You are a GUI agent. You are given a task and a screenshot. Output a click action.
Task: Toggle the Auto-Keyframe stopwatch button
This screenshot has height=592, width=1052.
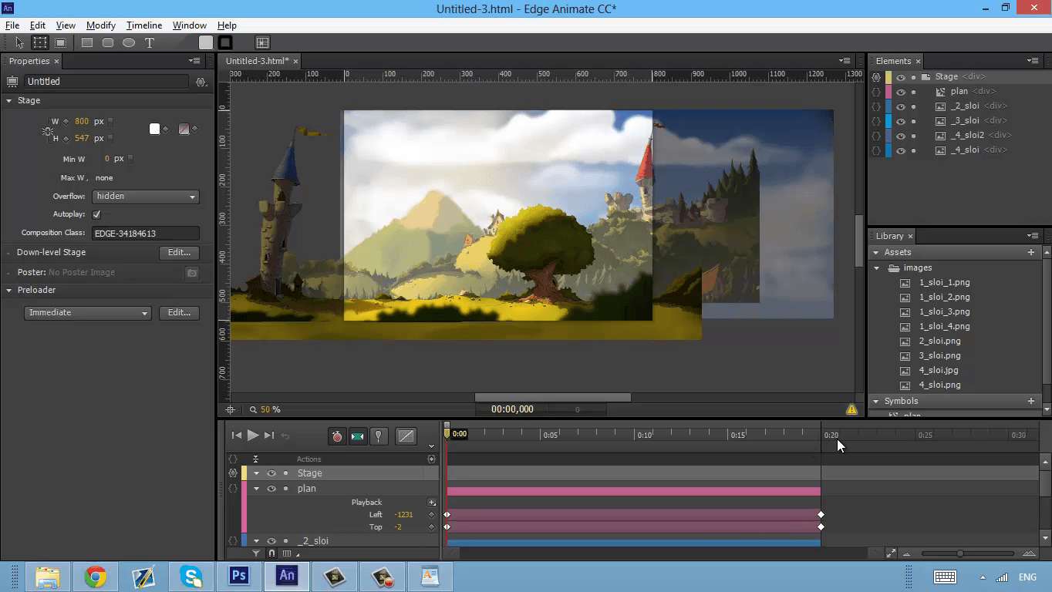[337, 436]
